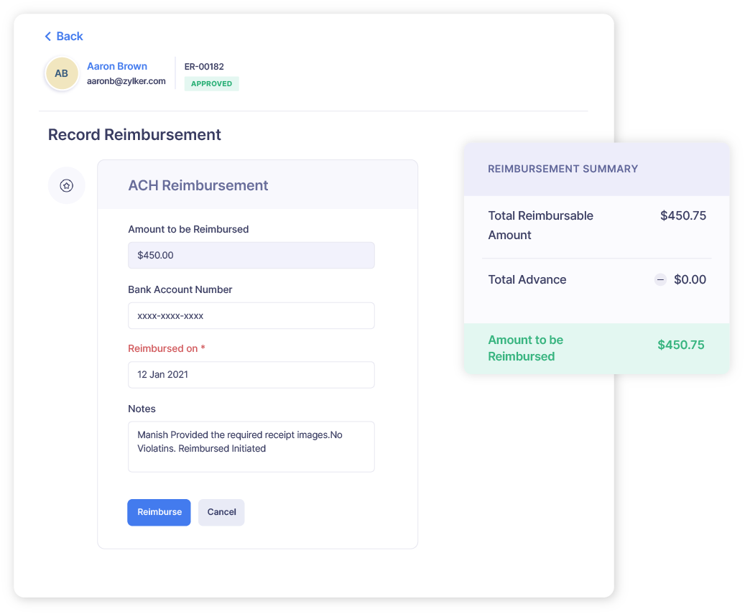
Task: Click the Record Reimbursement heading
Action: (134, 135)
